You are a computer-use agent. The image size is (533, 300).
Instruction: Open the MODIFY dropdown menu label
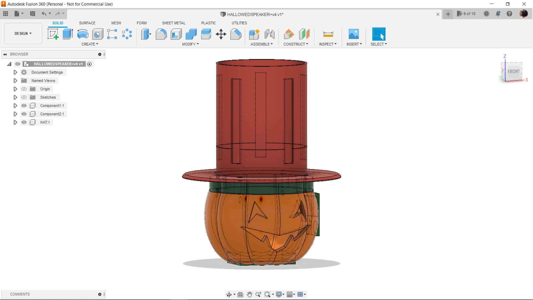tap(190, 44)
